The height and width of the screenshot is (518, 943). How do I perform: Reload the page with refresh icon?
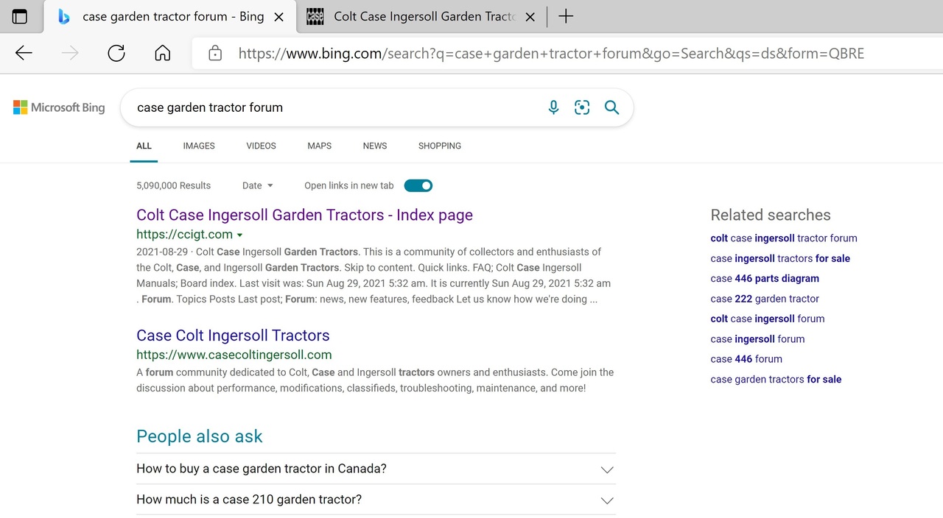pos(116,53)
